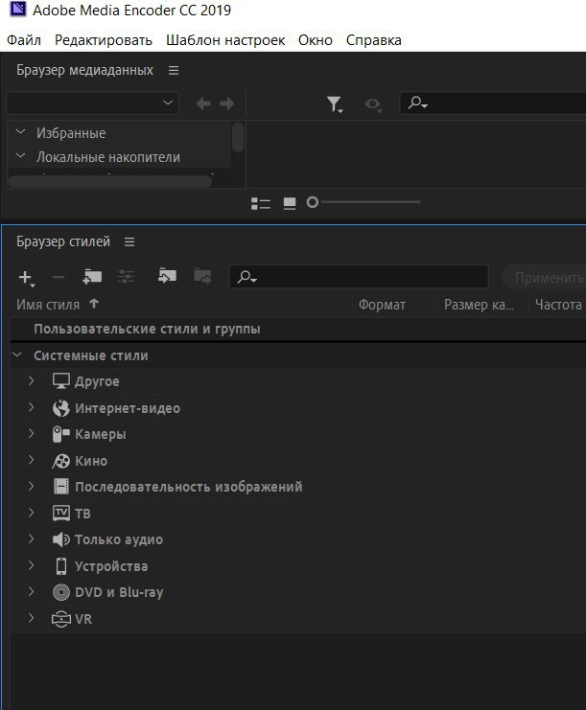Select the Интернет-видео row label
This screenshot has height=710, width=586.
[128, 408]
